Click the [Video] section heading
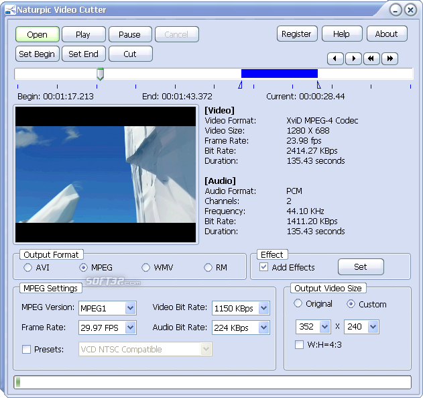The image size is (423, 398). (x=219, y=110)
